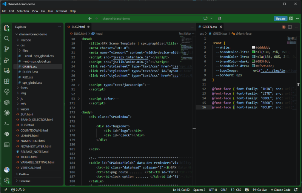Click the channel-brand-demo command center search box
This screenshot has height=193, width=302.
pos(151,18)
